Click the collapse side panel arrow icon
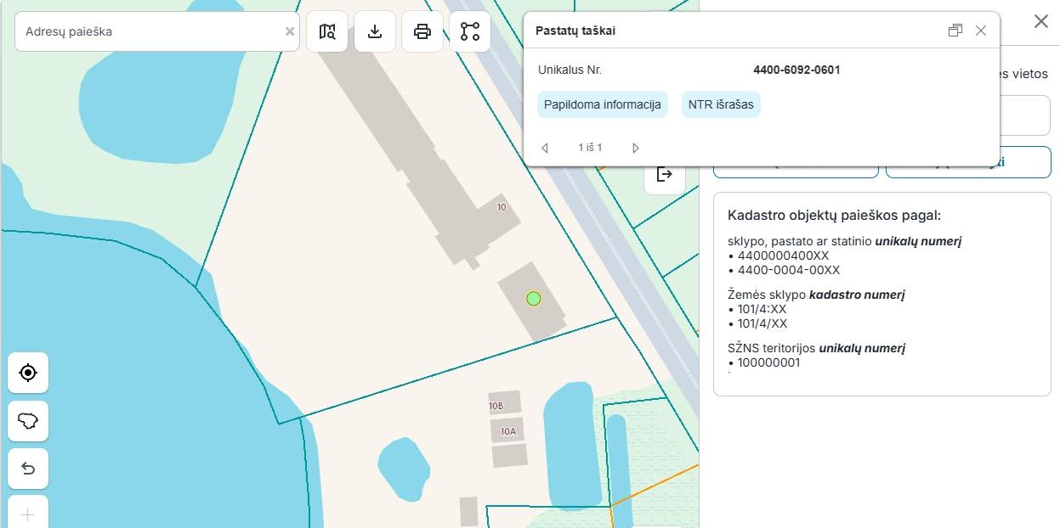Screen dimensions: 1060x528 coord(665,175)
